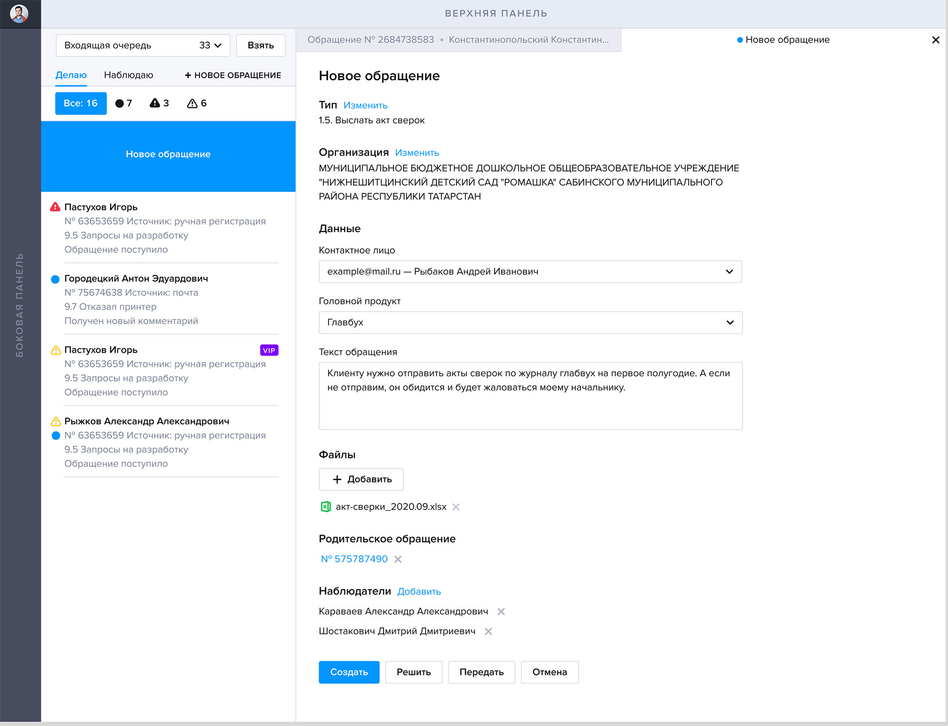Viewport: 948px width, 726px height.
Task: Click into the Текст обращения text area
Action: [x=530, y=396]
